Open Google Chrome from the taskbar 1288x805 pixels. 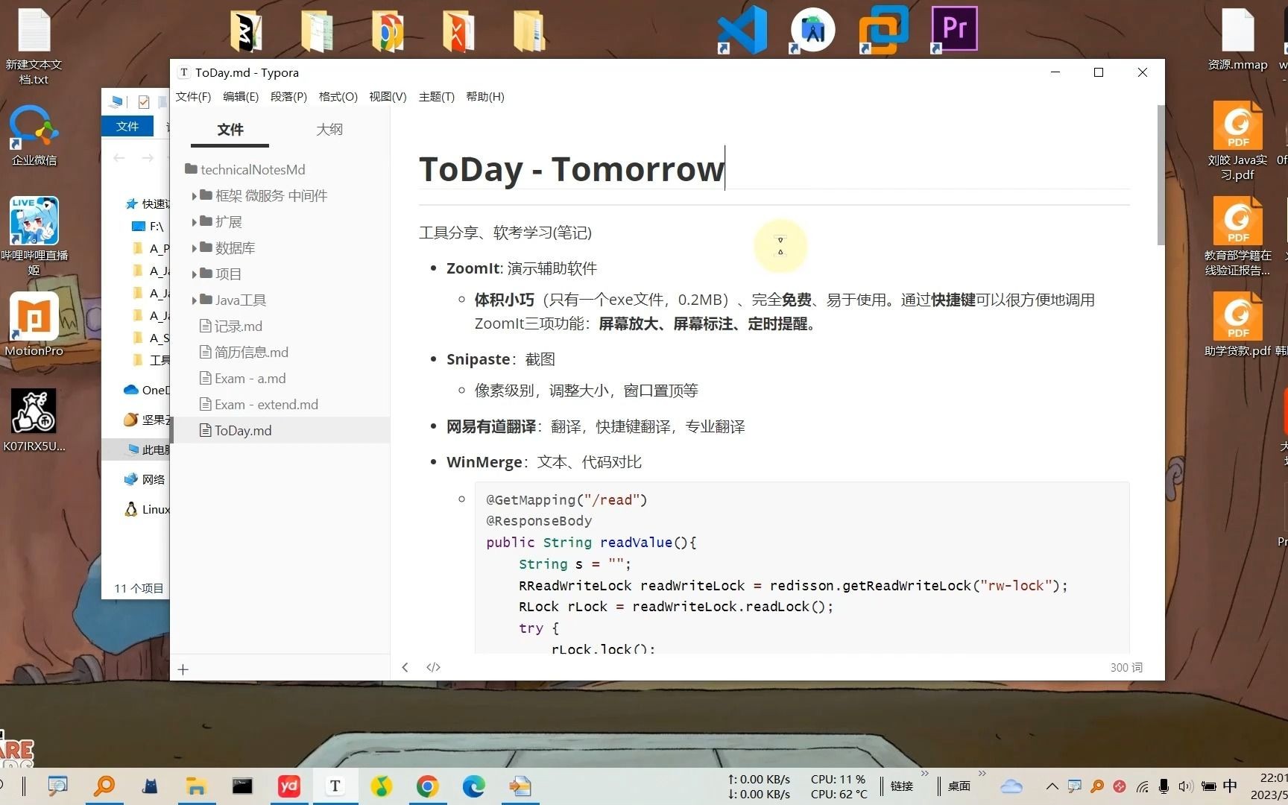pos(427,786)
